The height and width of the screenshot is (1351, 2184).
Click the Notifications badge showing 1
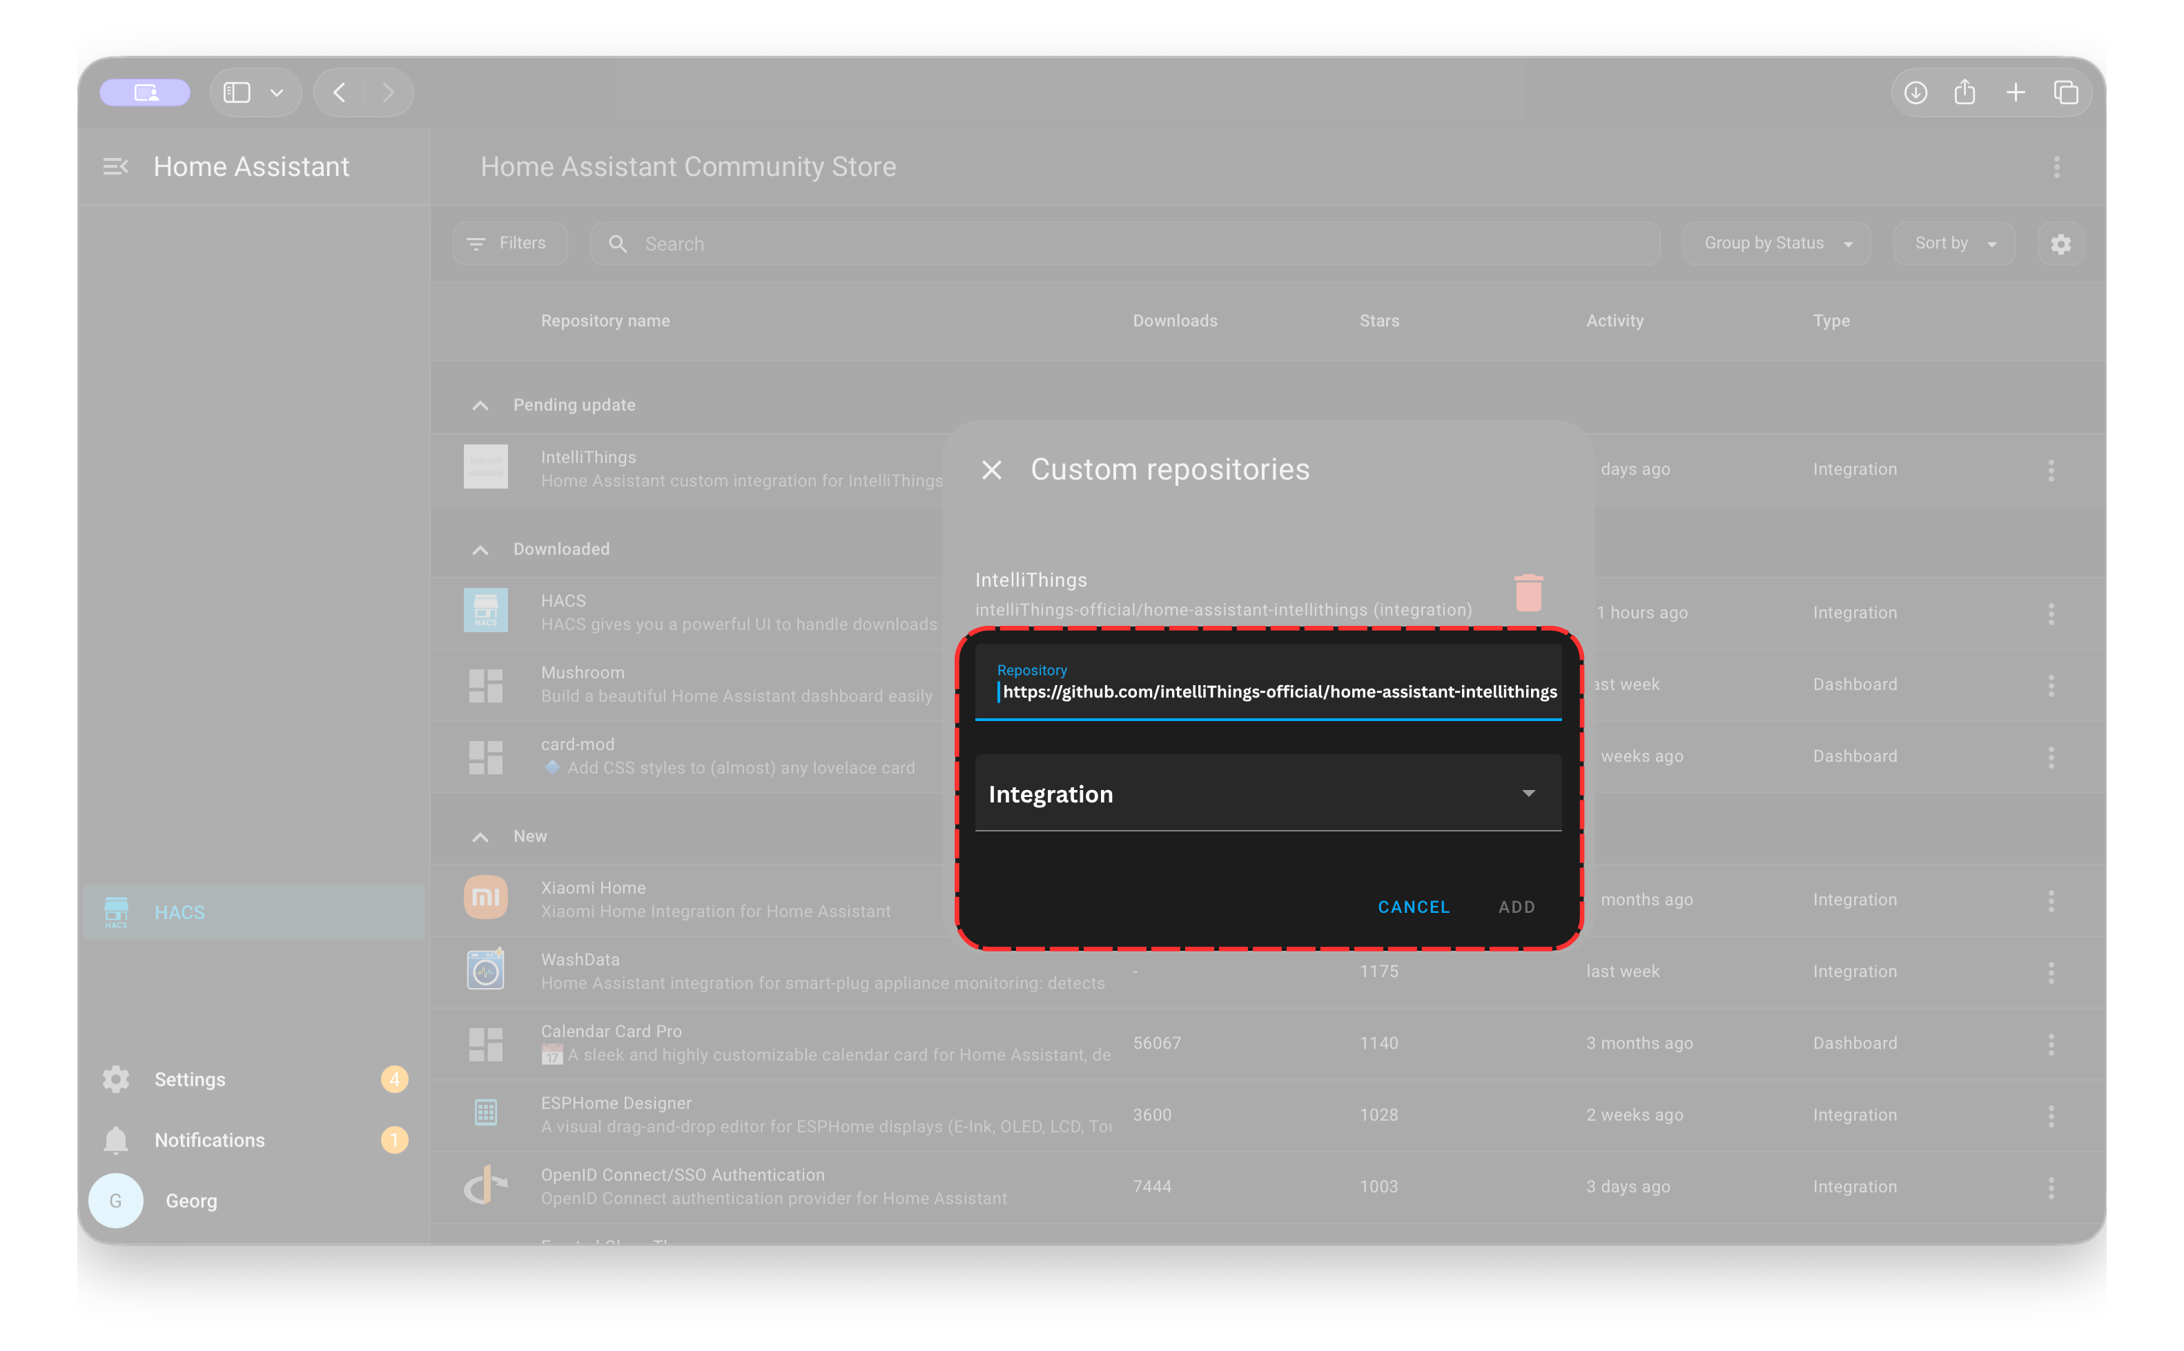pos(394,1140)
